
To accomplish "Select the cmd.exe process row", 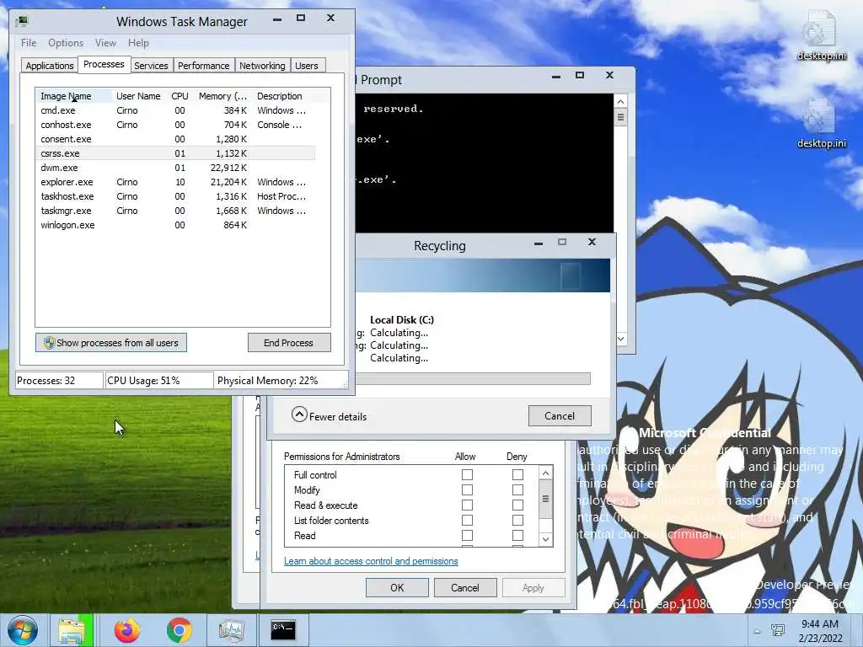I will click(175, 110).
